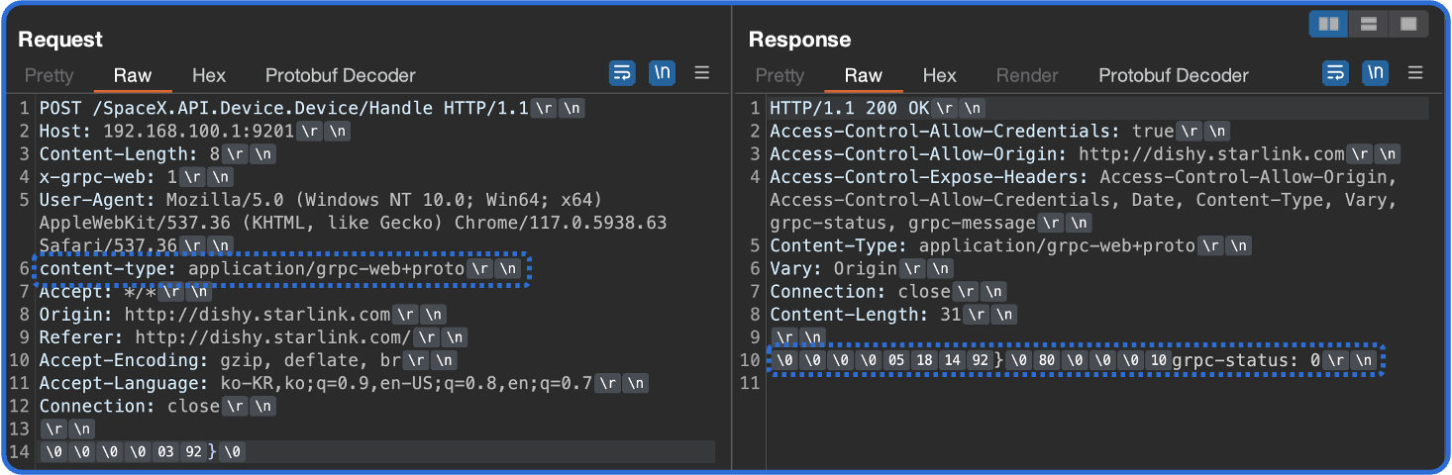This screenshot has height=475, width=1452.
Task: Open Request Protobuf Decoder tab
Action: [x=340, y=75]
